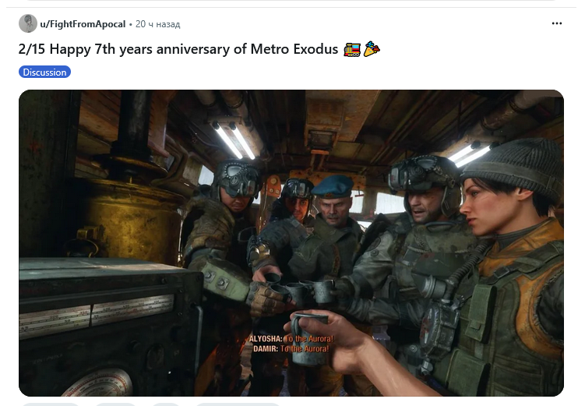Image resolution: width=578 pixels, height=406 pixels.
Task: Open the three-dot post options menu
Action: click(557, 23)
